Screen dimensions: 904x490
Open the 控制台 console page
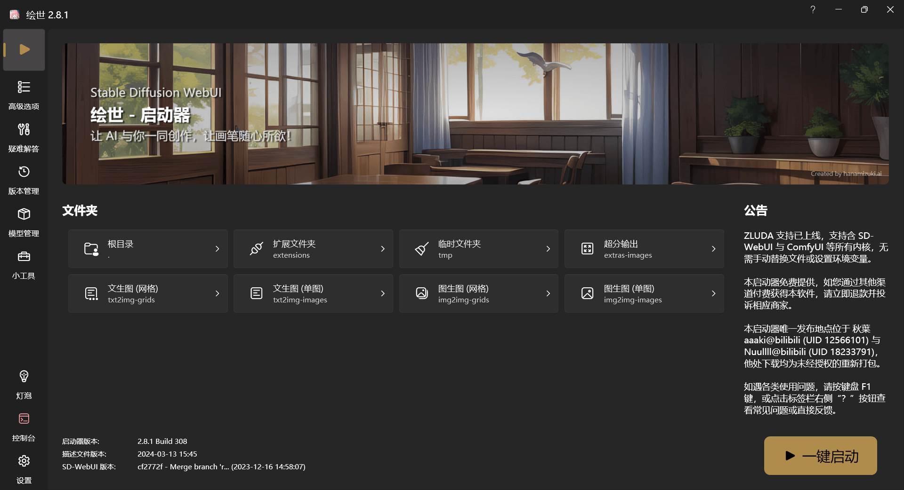(x=24, y=427)
